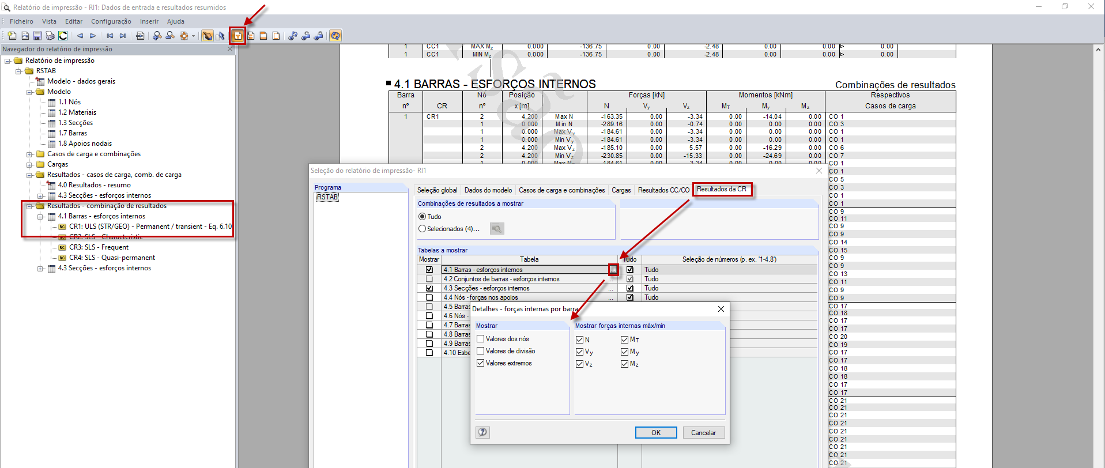Viewport: 1105px width, 468px height.
Task: Open the zoom options dropdown arrow
Action: (x=193, y=36)
